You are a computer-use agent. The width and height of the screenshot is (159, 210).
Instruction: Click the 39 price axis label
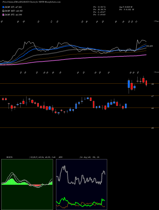(x=152, y=128)
